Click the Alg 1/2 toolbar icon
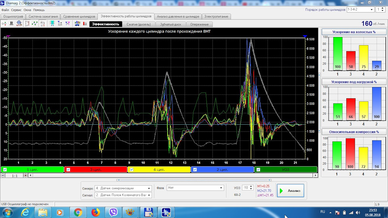This screenshot has width=388, height=218. click(42, 24)
